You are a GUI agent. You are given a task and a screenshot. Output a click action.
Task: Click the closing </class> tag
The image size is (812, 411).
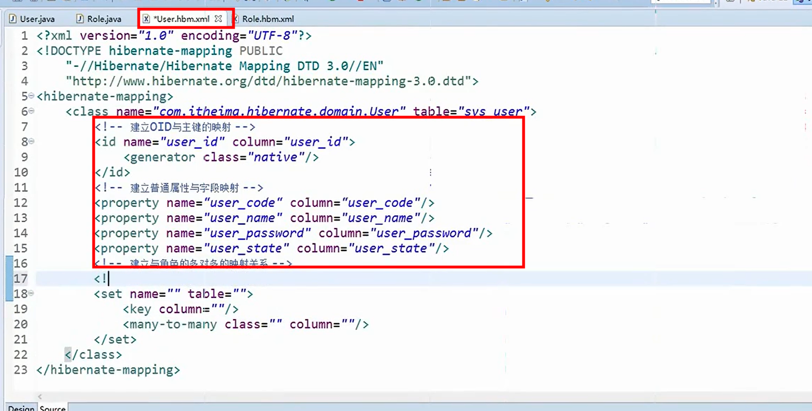pos(94,355)
